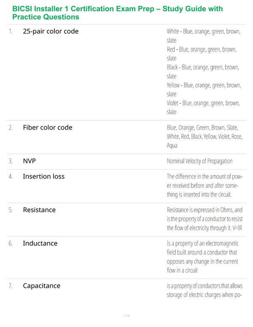Click the "White - Blue, orange, green" definition line
Screen dimensions: 253x327
pyautogui.click(x=204, y=36)
